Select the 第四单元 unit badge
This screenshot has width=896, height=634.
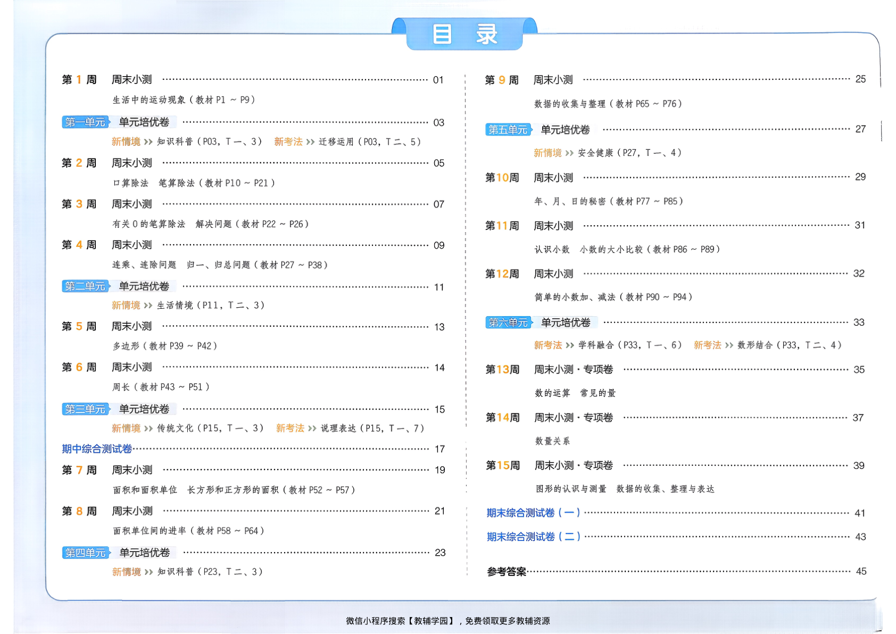[85, 553]
